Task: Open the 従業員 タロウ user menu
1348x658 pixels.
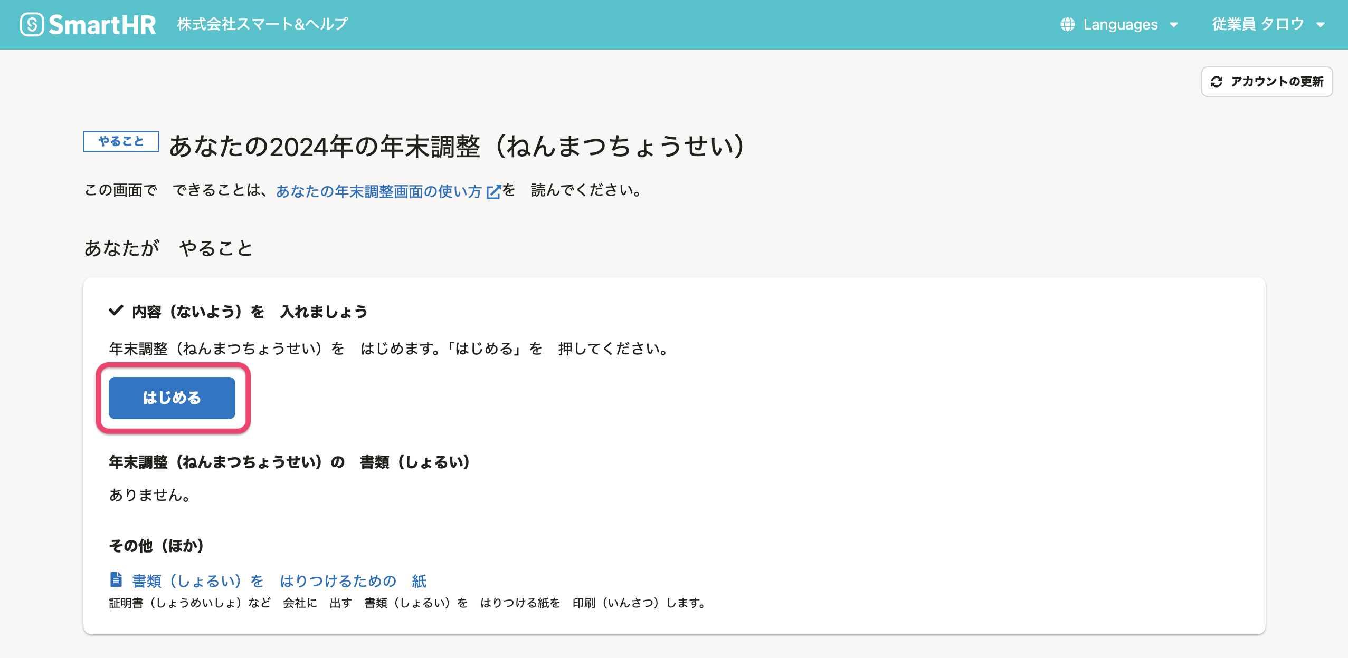Action: tap(1257, 24)
